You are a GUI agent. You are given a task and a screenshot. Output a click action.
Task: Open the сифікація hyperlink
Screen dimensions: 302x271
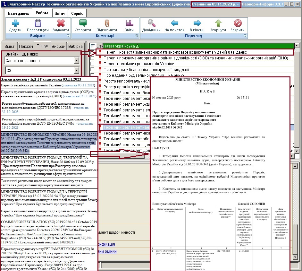106,244
